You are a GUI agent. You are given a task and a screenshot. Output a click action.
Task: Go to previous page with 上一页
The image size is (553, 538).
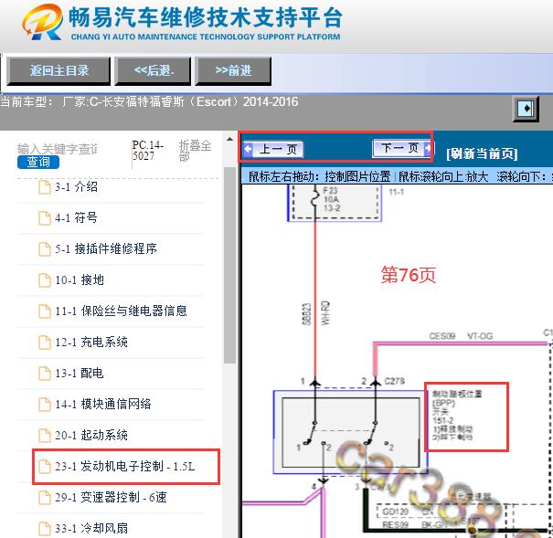pyautogui.click(x=273, y=150)
